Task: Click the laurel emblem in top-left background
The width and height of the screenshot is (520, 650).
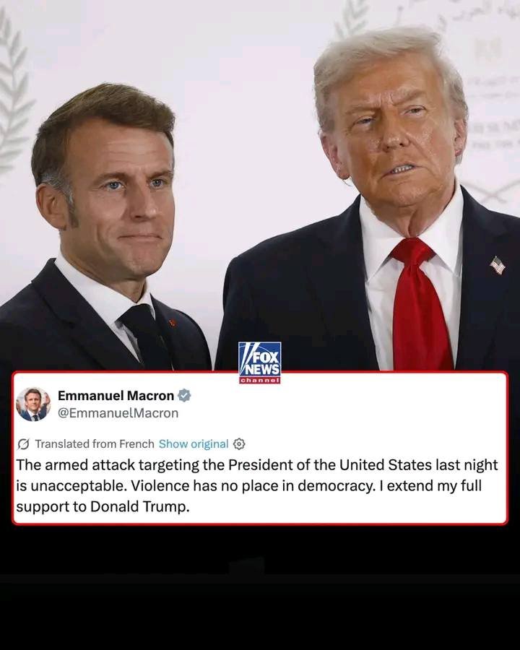Action: [x=13, y=91]
